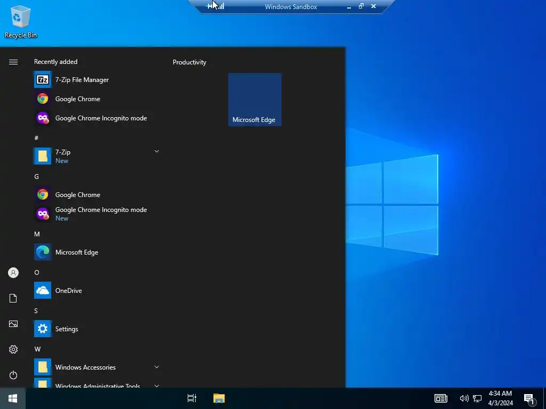Click the signal strength icon on Sandbox bar
546x409 pixels.
tap(220, 6)
